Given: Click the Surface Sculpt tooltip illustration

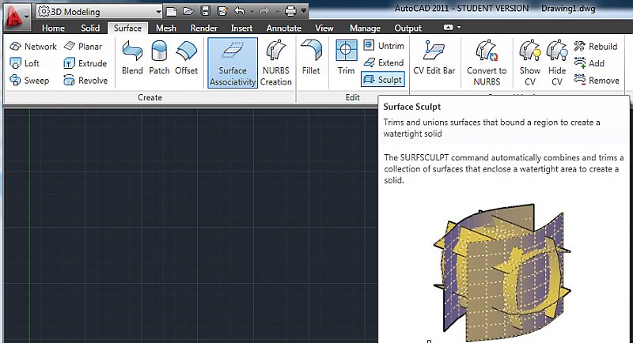Looking at the screenshot, I should pos(502,273).
